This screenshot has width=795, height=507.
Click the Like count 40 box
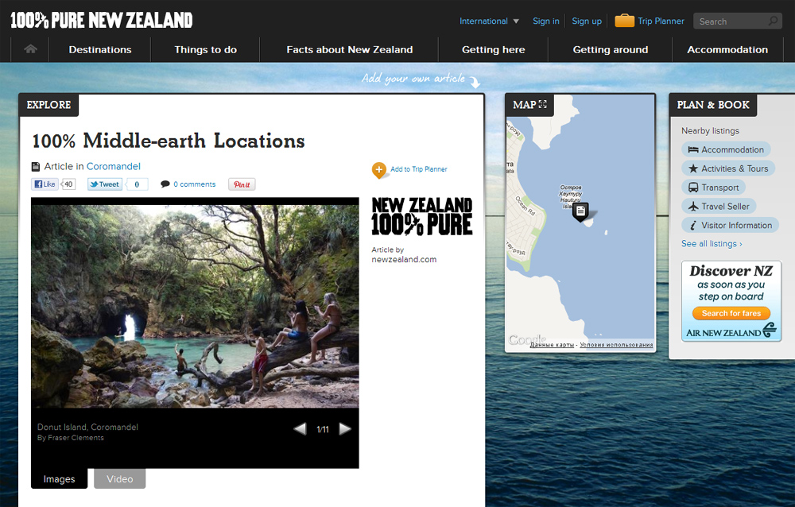[68, 184]
